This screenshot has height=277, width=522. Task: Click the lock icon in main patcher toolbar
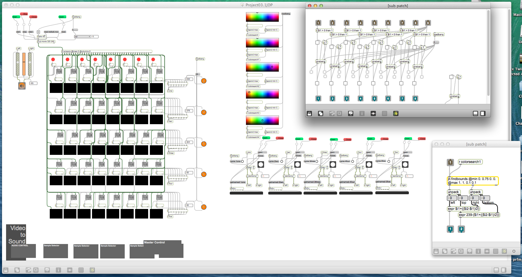pyautogui.click(x=6, y=270)
